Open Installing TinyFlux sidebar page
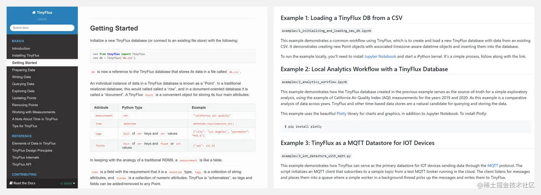Image resolution: width=541 pixels, height=195 pixels. 26,56
